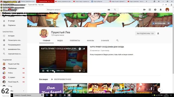Viewport: 174px width, 97px height.
Task: Mute the video with speaker icon
Action: tap(48, 71)
